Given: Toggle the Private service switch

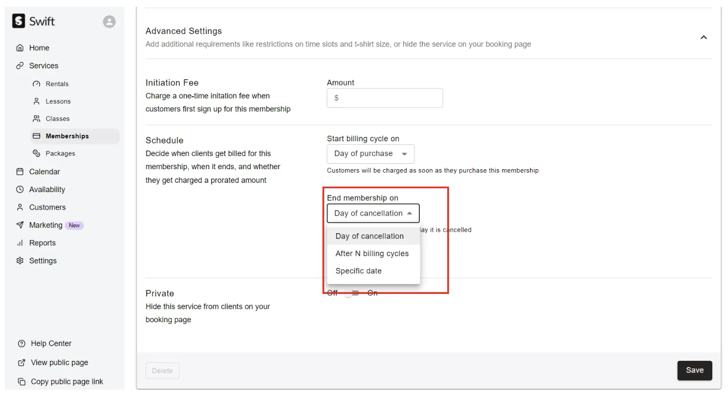Looking at the screenshot, I should pos(352,293).
